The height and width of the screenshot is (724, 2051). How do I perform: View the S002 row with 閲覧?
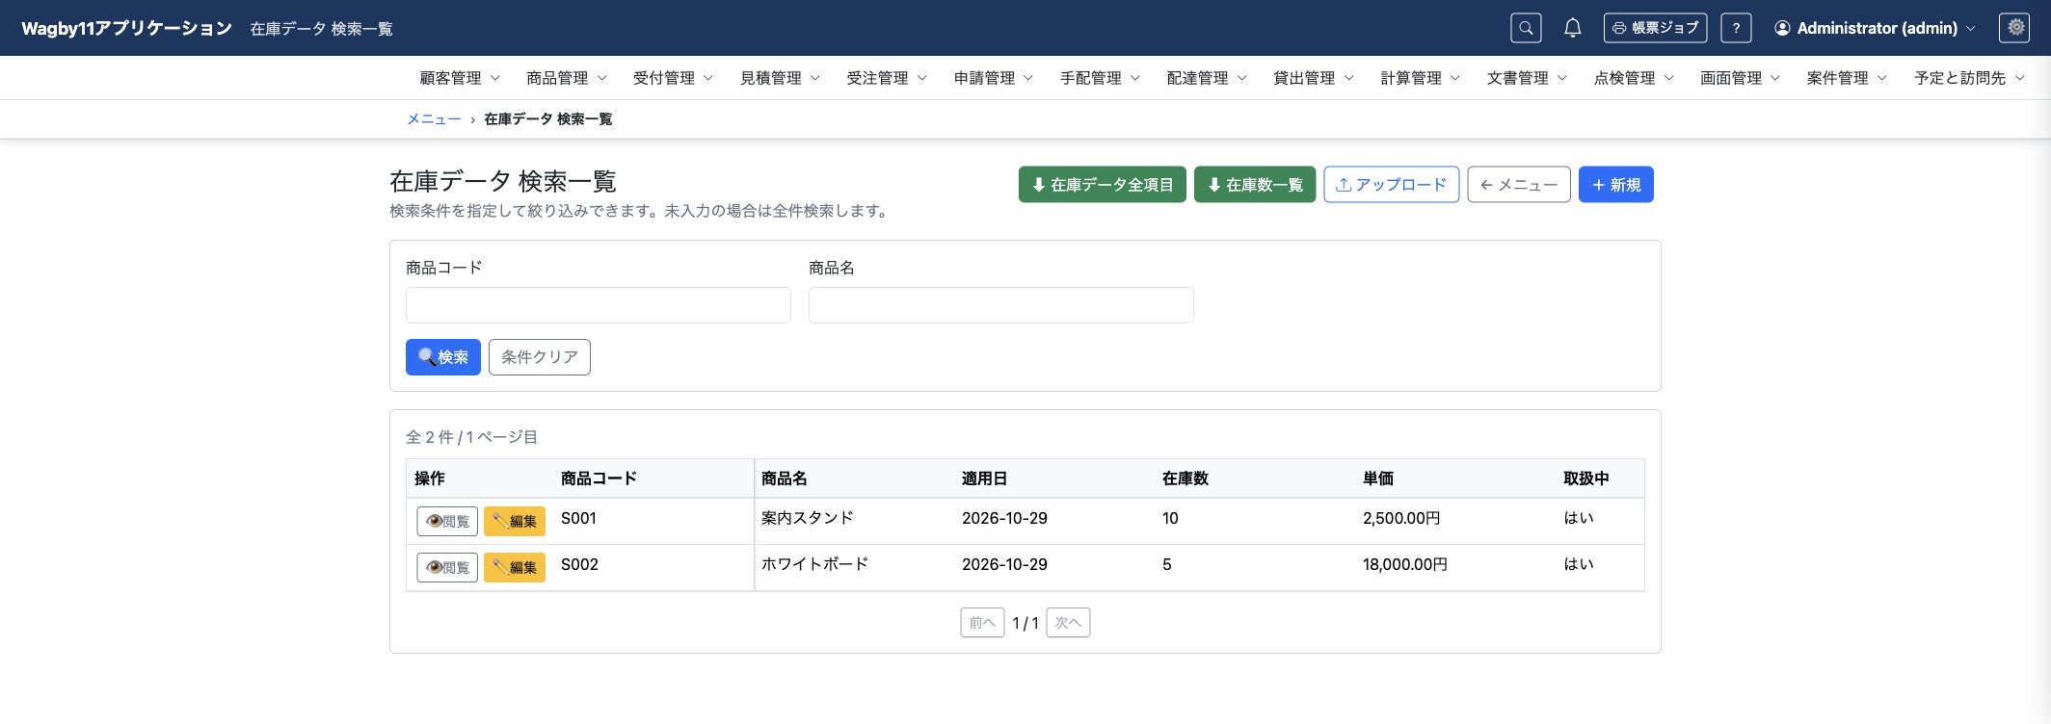click(x=447, y=567)
